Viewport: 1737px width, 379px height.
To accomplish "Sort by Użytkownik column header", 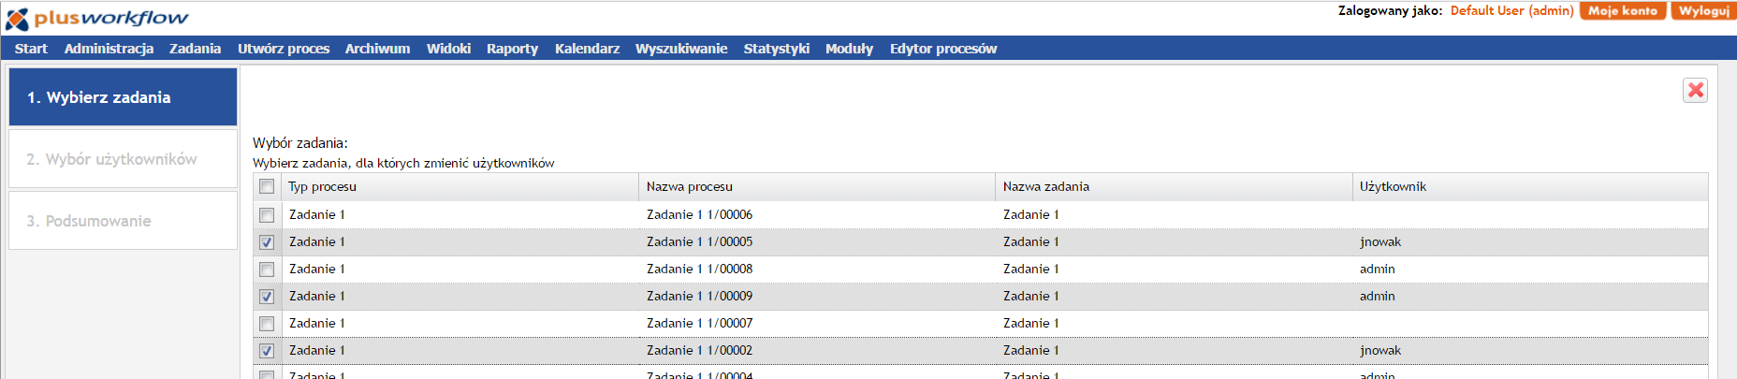I will click(x=1530, y=186).
